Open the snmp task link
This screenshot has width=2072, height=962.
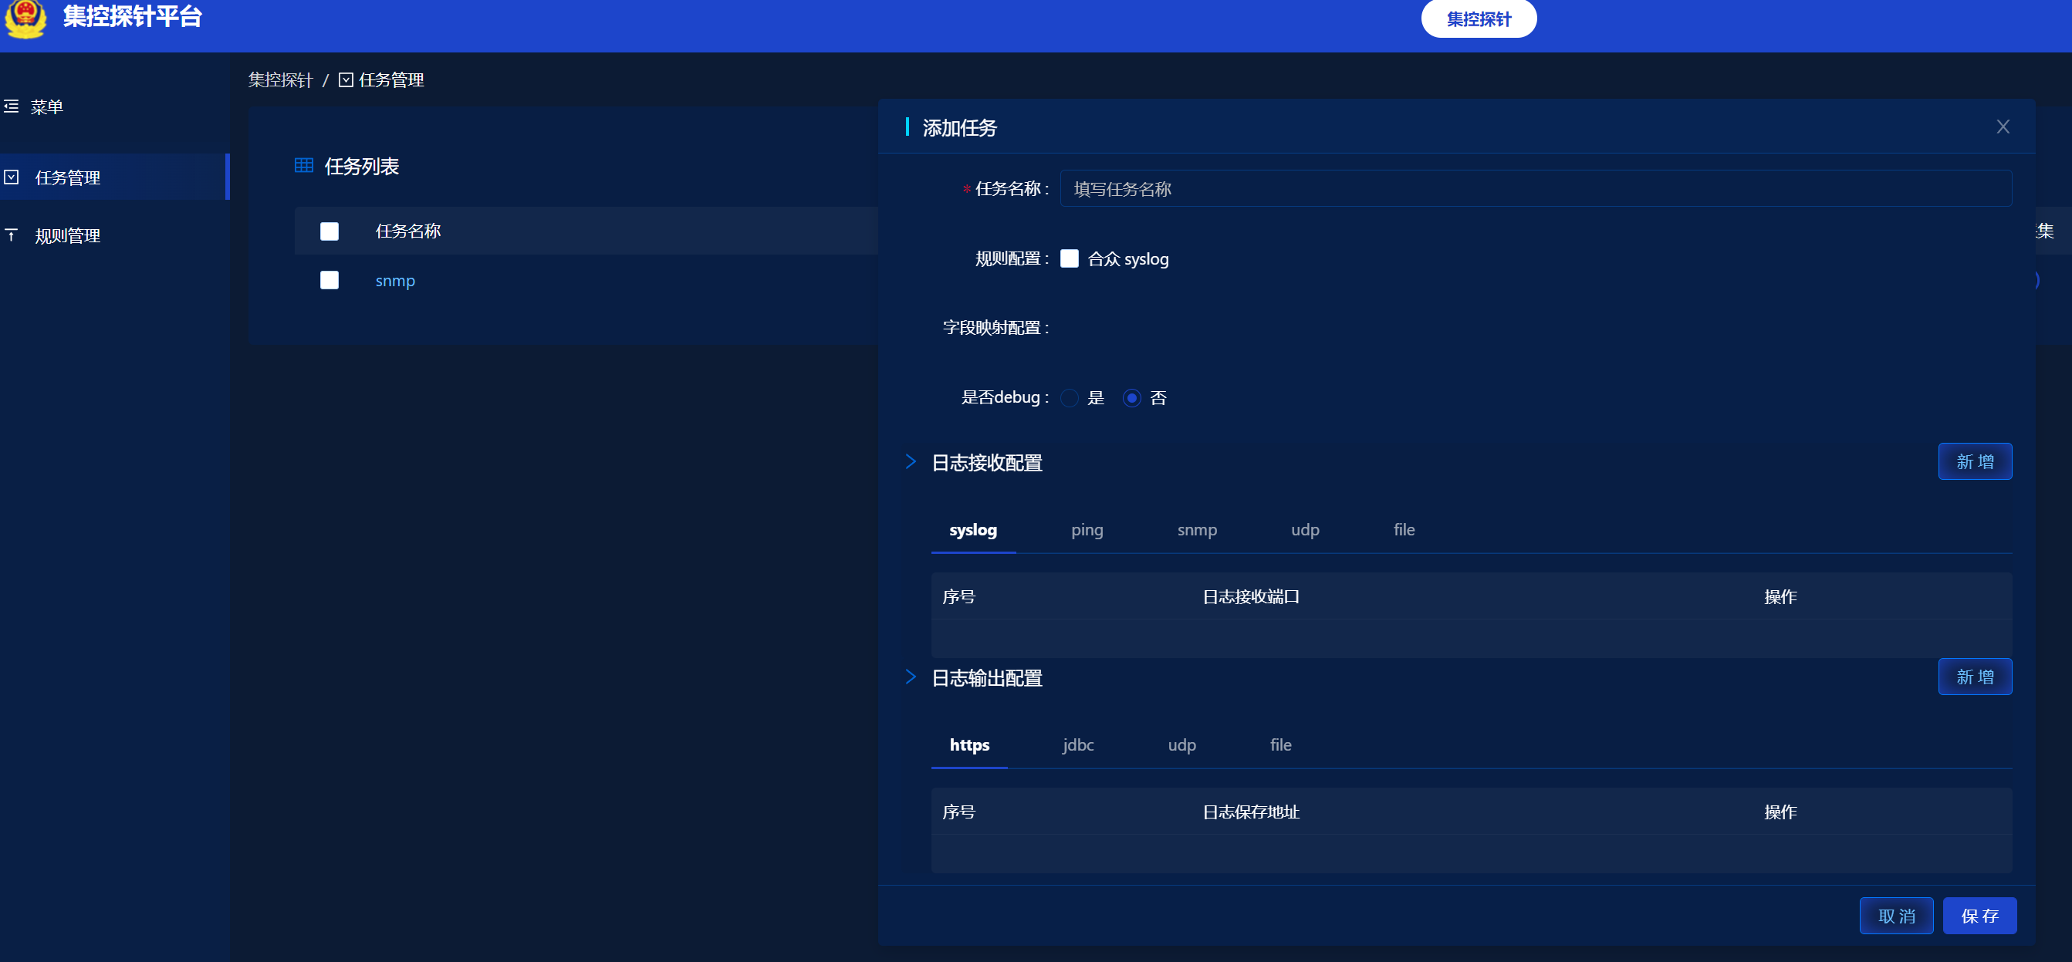click(x=394, y=280)
